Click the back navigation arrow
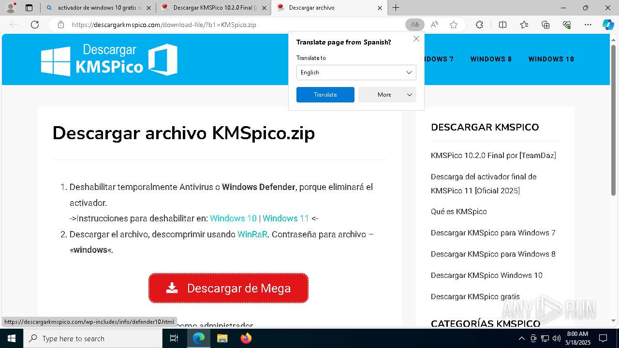This screenshot has height=348, width=619. (14, 25)
